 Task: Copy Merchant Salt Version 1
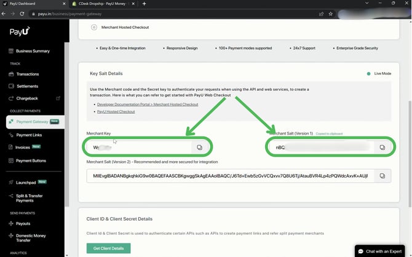[382, 148]
